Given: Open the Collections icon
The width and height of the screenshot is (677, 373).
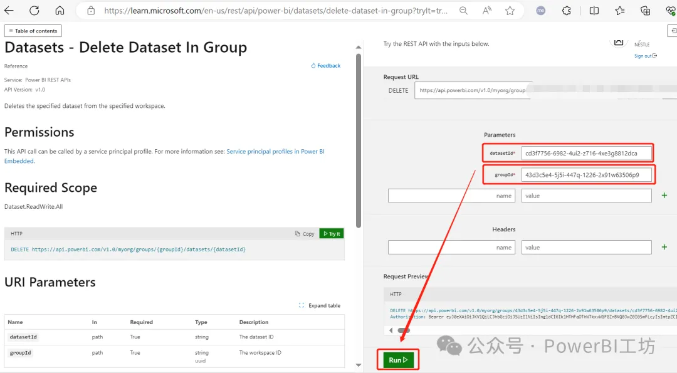Looking at the screenshot, I should [x=645, y=11].
